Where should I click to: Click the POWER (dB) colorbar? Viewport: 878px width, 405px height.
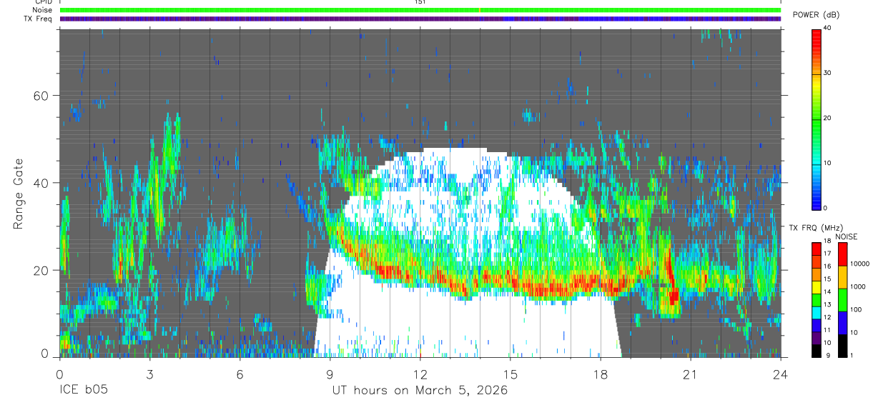tap(817, 119)
